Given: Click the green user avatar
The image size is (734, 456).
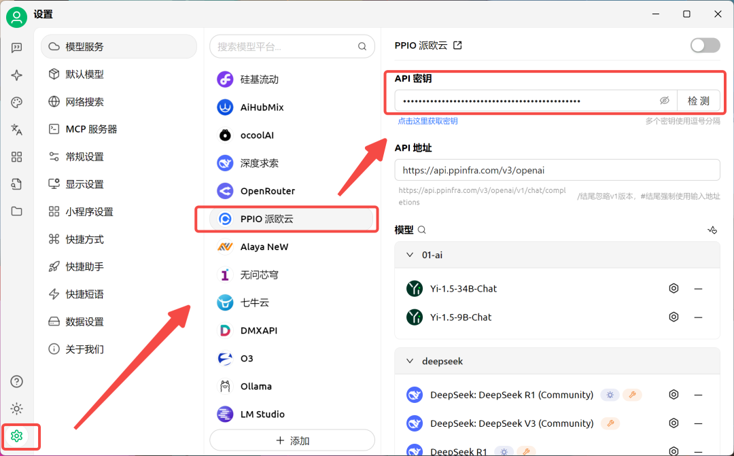Looking at the screenshot, I should [16, 17].
